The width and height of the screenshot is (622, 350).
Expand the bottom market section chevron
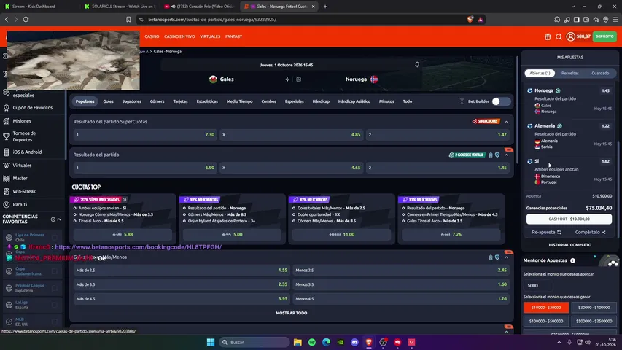pos(506,332)
